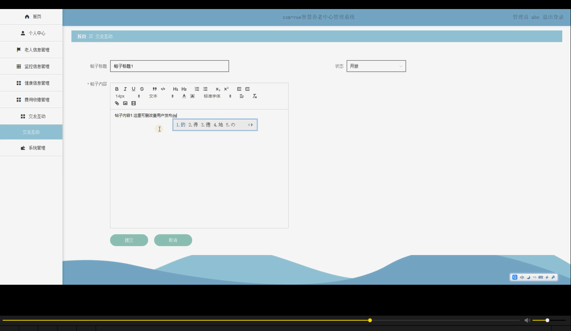The width and height of the screenshot is (571, 331).
Task: Apply superscript formatting
Action: (x=226, y=89)
